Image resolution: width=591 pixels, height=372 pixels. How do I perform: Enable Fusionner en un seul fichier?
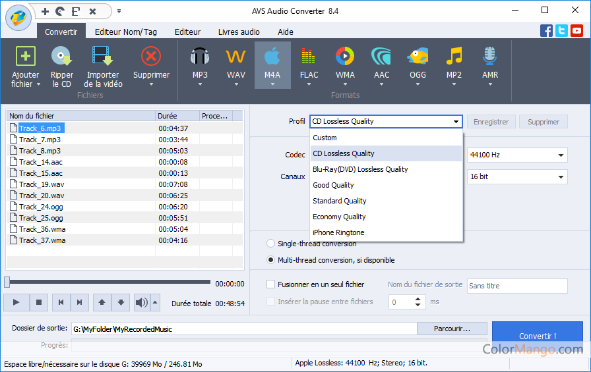point(270,284)
